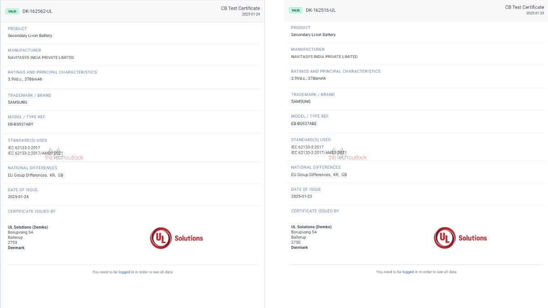Click UL Solutions logo in DK-162562-UL certificate
The height and width of the screenshot is (308, 548).
pos(177,238)
